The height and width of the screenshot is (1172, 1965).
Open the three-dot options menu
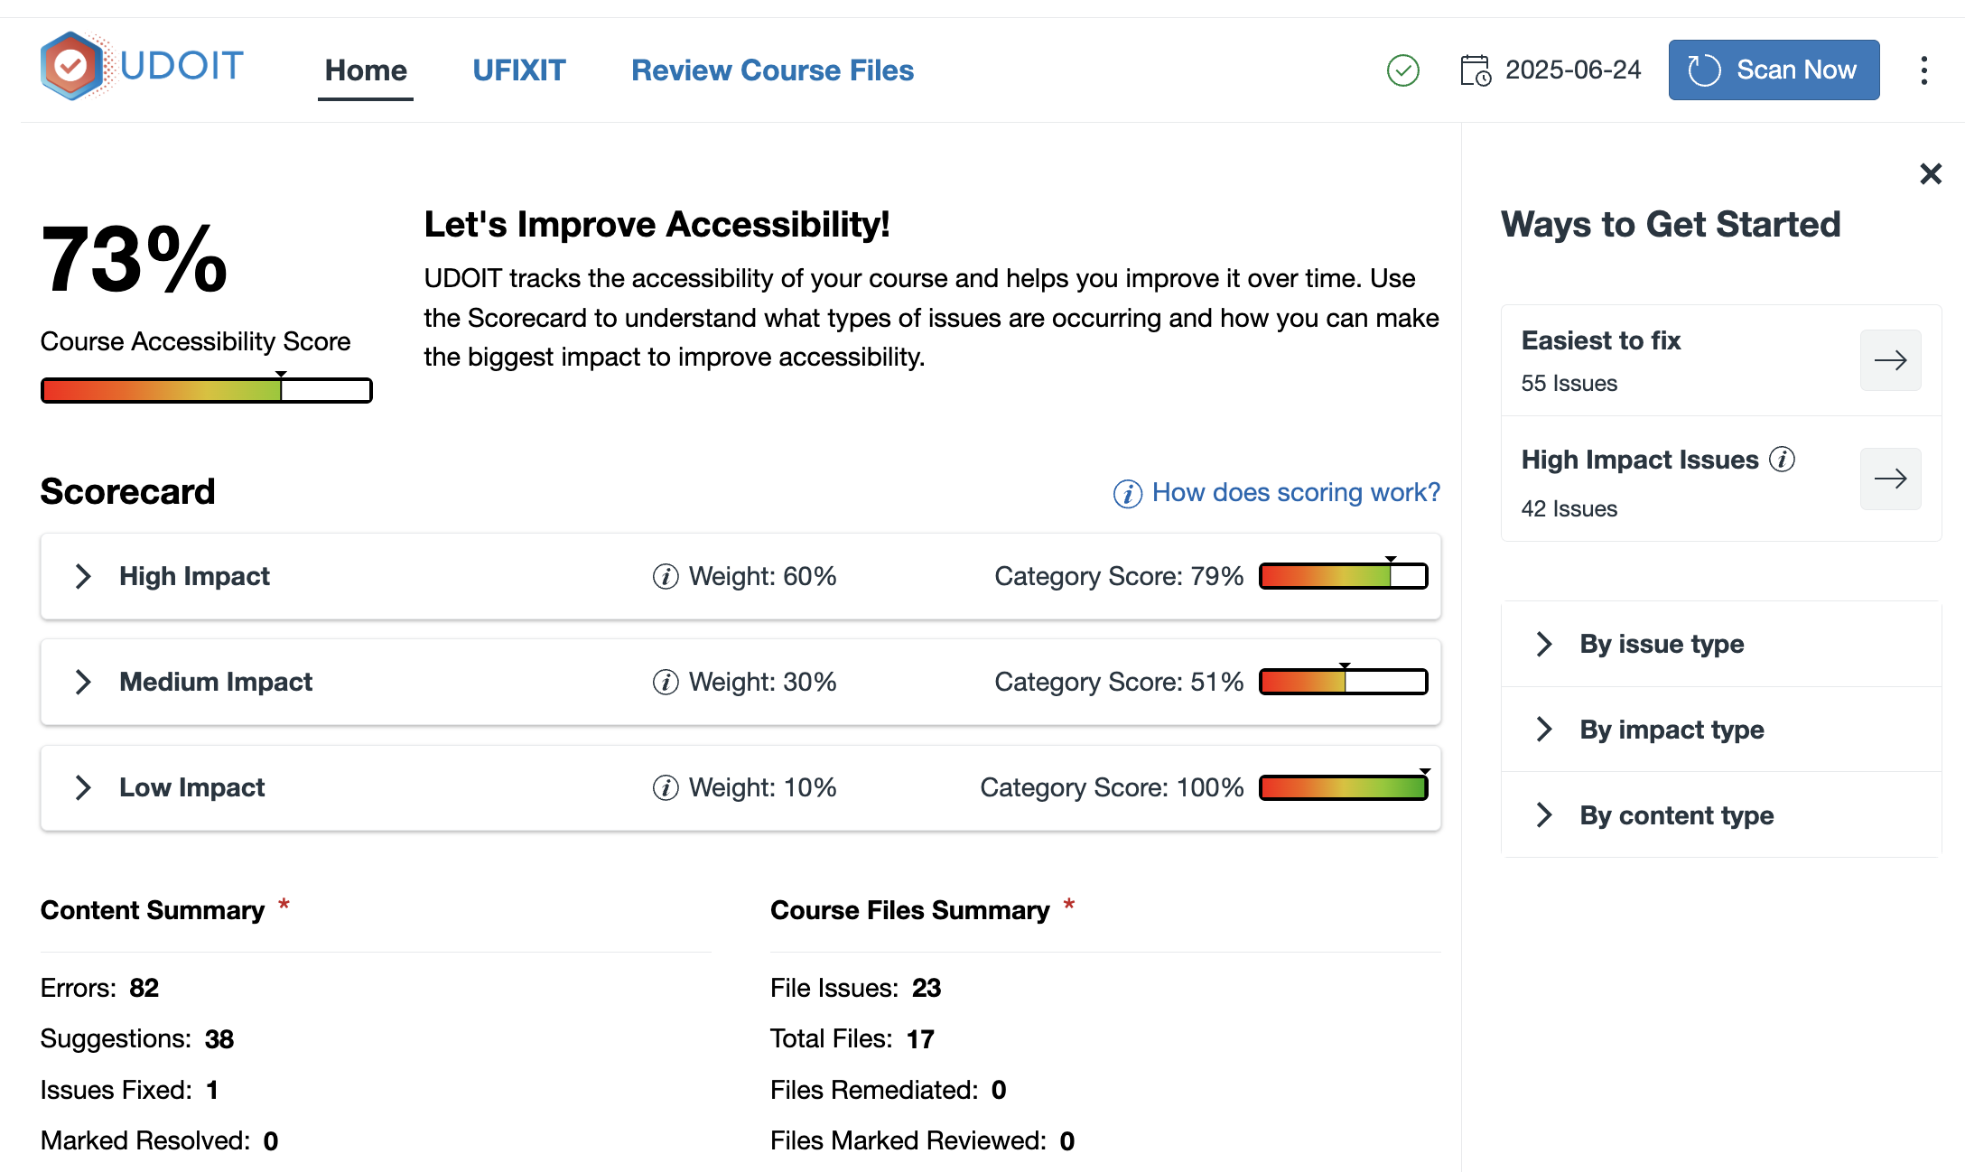[1924, 70]
